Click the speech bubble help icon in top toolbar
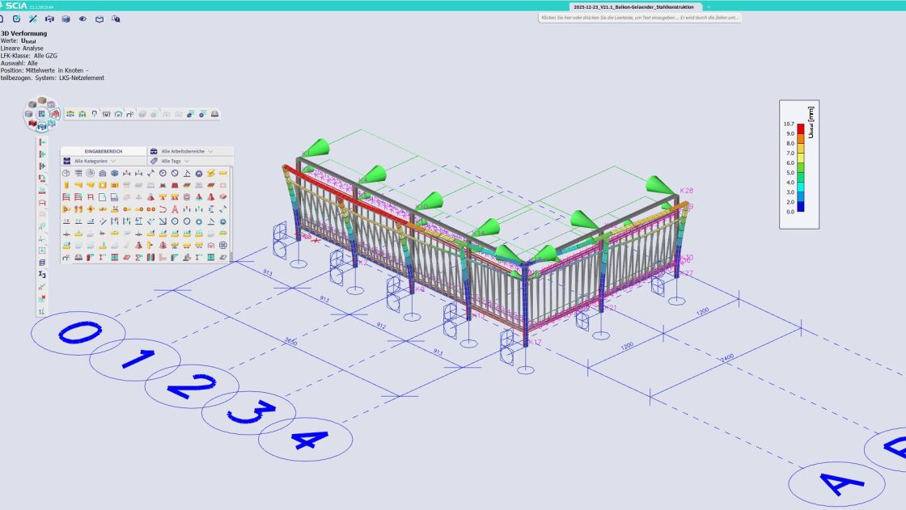Screen dimensions: 906x510 point(116,19)
